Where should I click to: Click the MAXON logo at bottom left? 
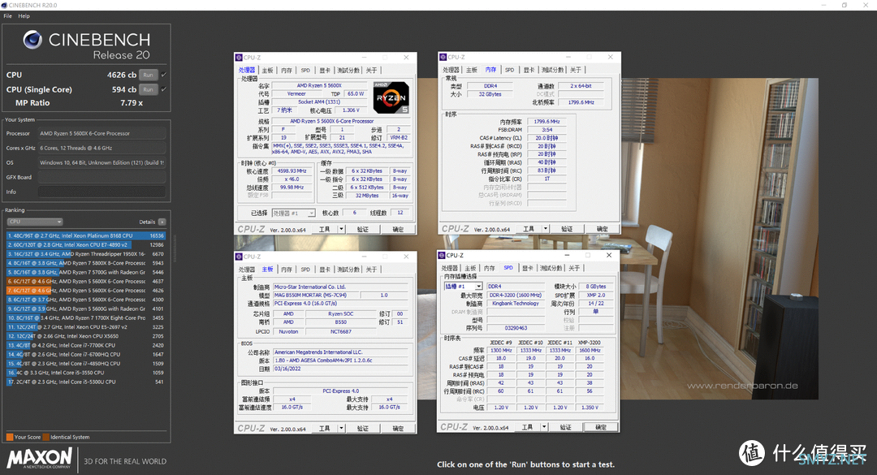[x=39, y=458]
